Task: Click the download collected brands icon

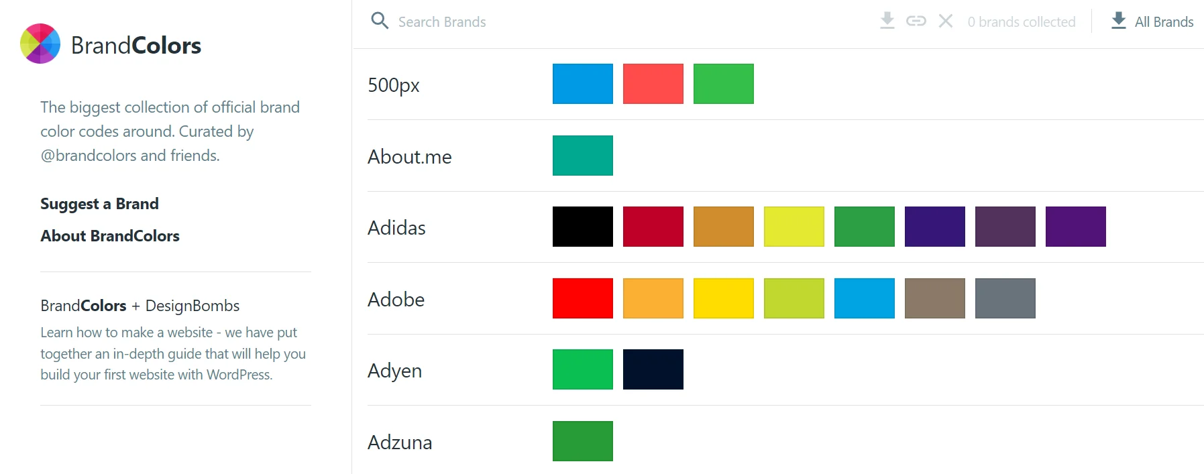Action: 887,21
